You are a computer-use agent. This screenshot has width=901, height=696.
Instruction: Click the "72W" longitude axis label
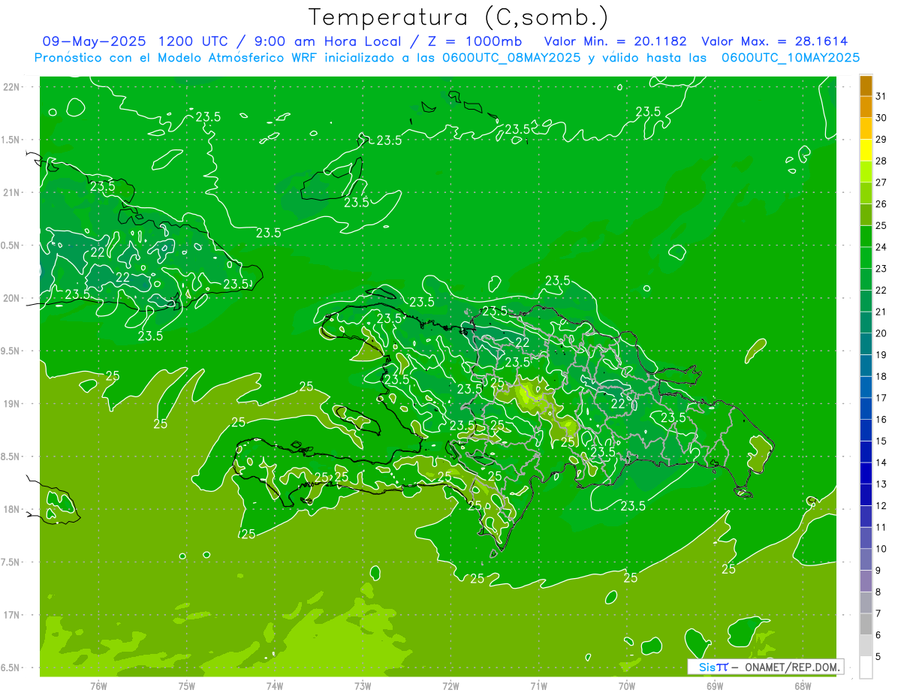tap(450, 686)
